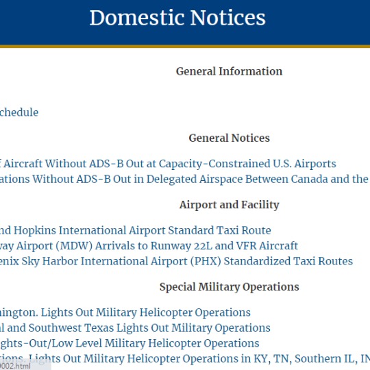Click the Airport and Facility section heading
370x370 pixels.
click(x=229, y=205)
